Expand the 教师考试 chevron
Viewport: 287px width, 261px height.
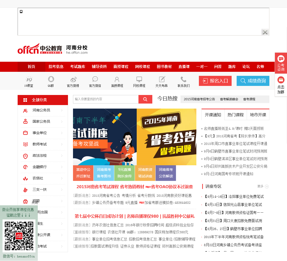[62, 144]
